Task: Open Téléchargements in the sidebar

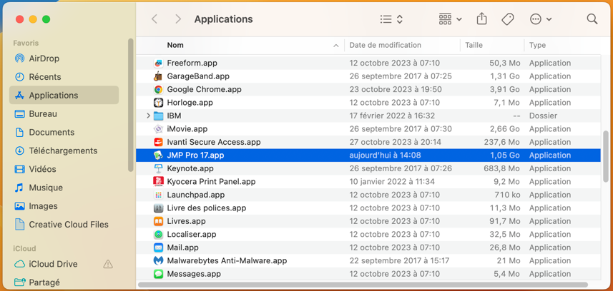Action: point(63,150)
